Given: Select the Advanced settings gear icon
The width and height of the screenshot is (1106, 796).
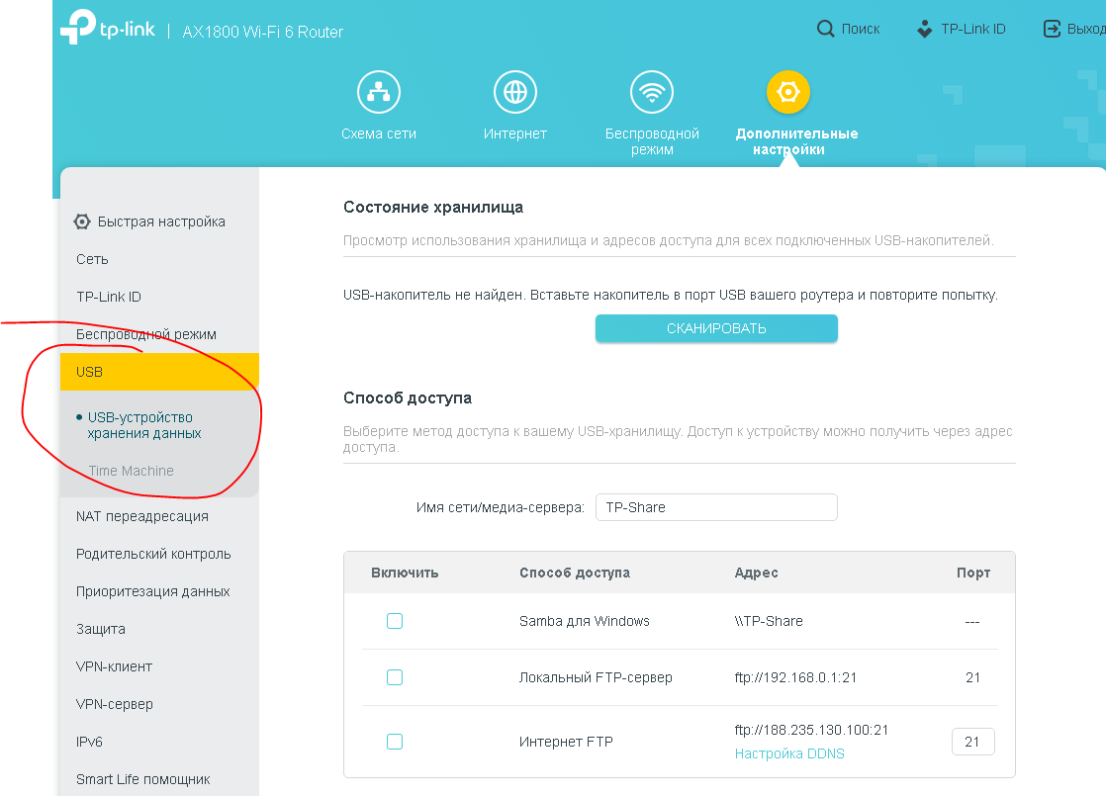Looking at the screenshot, I should [788, 93].
